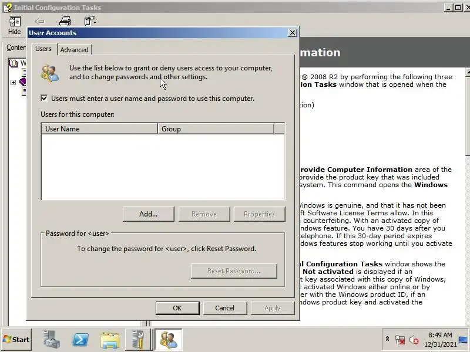Select the open book help topic
Viewport: 470px width, 352px height.
click(14, 63)
